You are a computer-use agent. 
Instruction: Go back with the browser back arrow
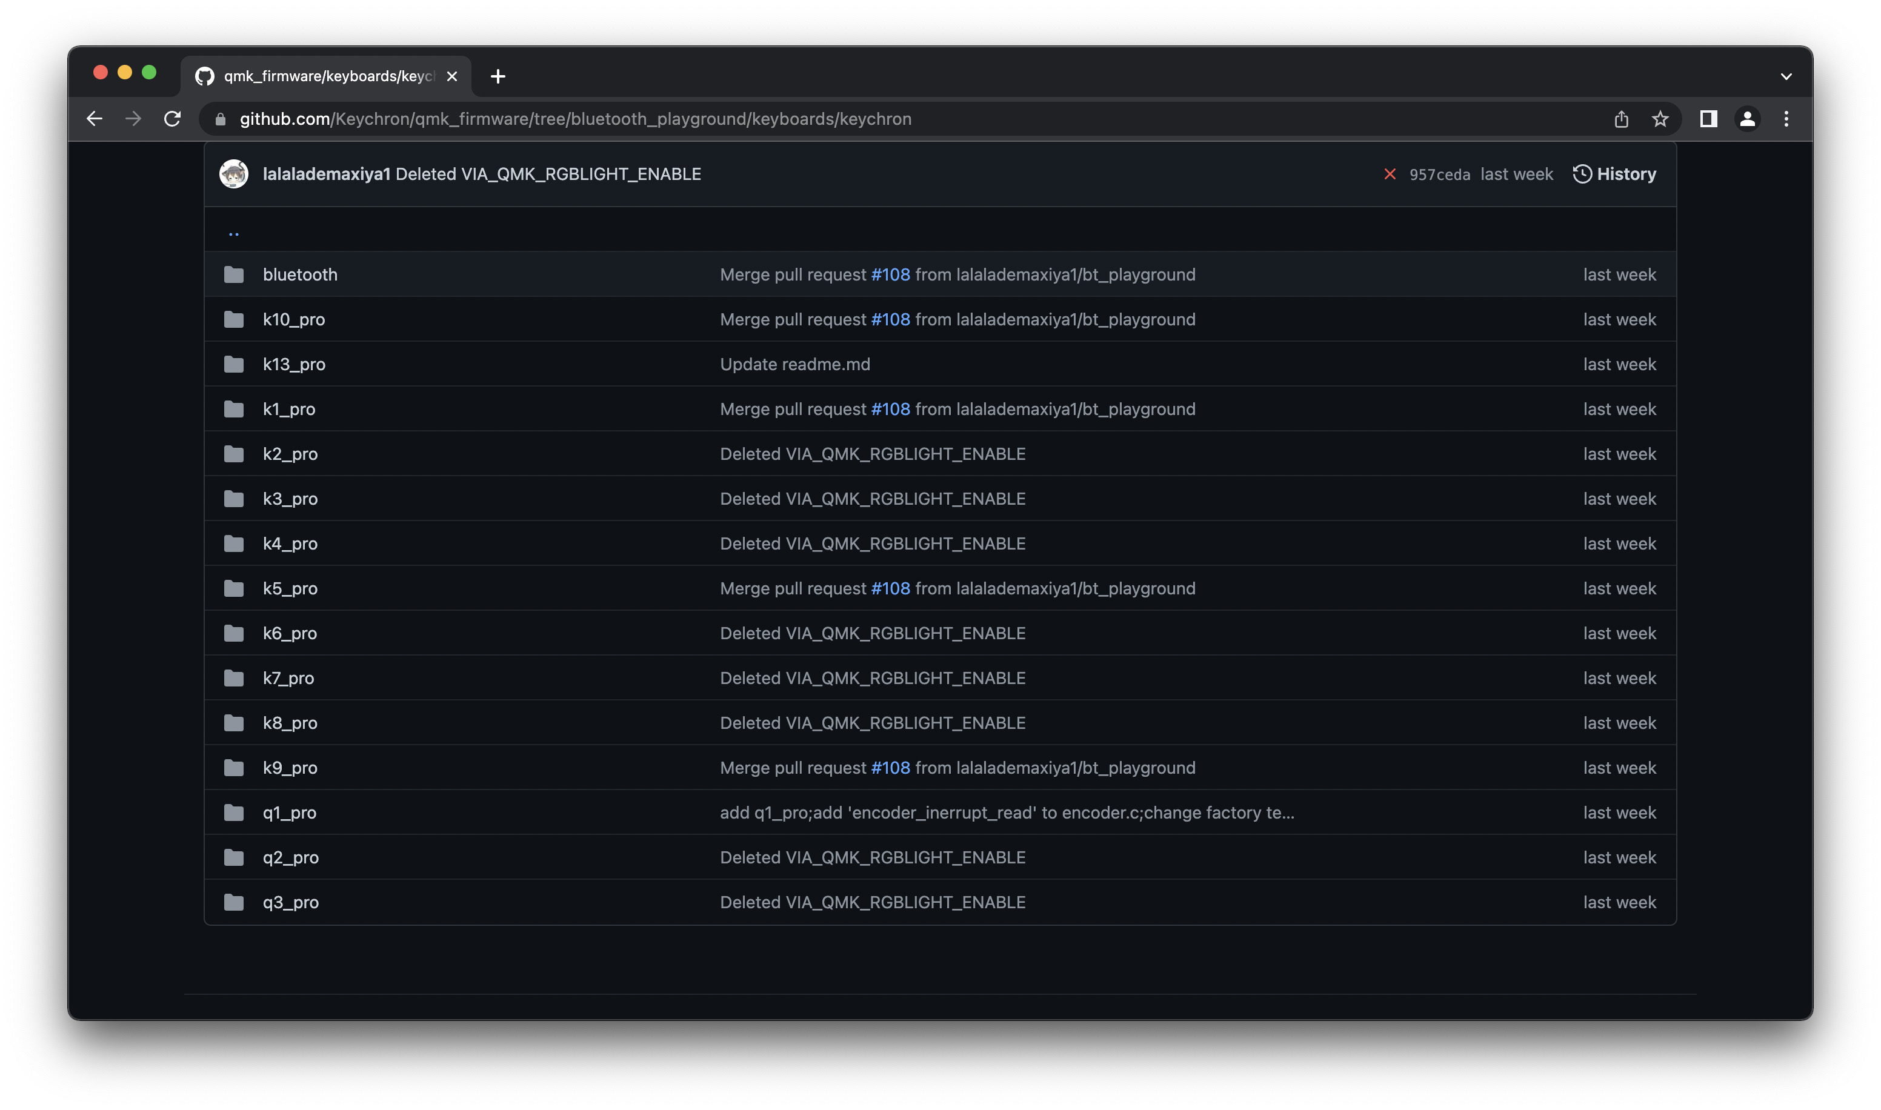pos(95,119)
